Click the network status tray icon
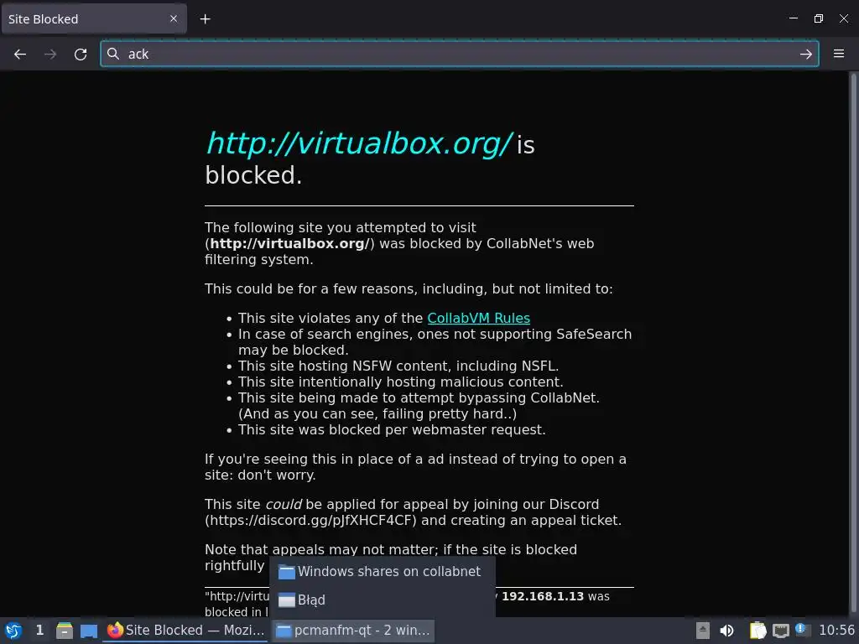The width and height of the screenshot is (859, 644). pyautogui.click(x=781, y=631)
